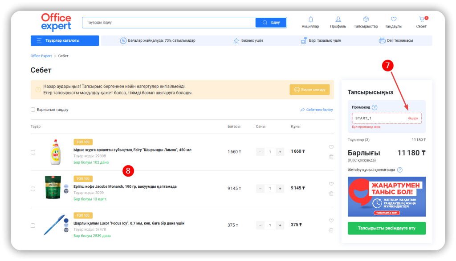Toggle the Барлығын таңдау checkbox
Image resolution: width=456 pixels, height=261 pixels.
tap(33, 110)
